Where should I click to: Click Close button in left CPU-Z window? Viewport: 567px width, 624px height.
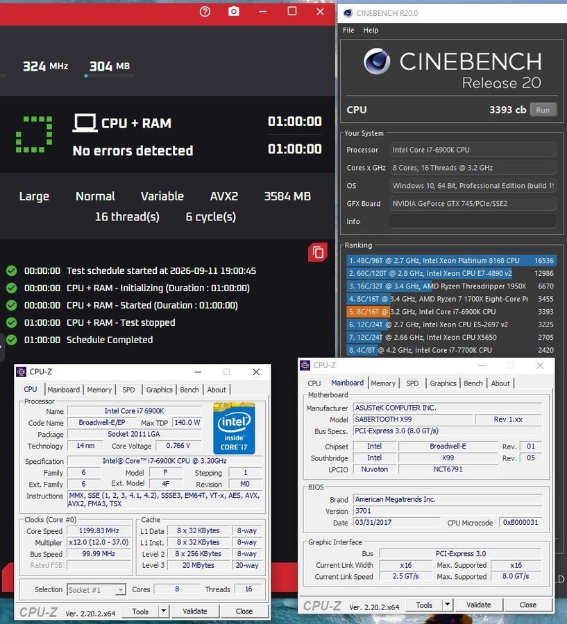tap(244, 612)
